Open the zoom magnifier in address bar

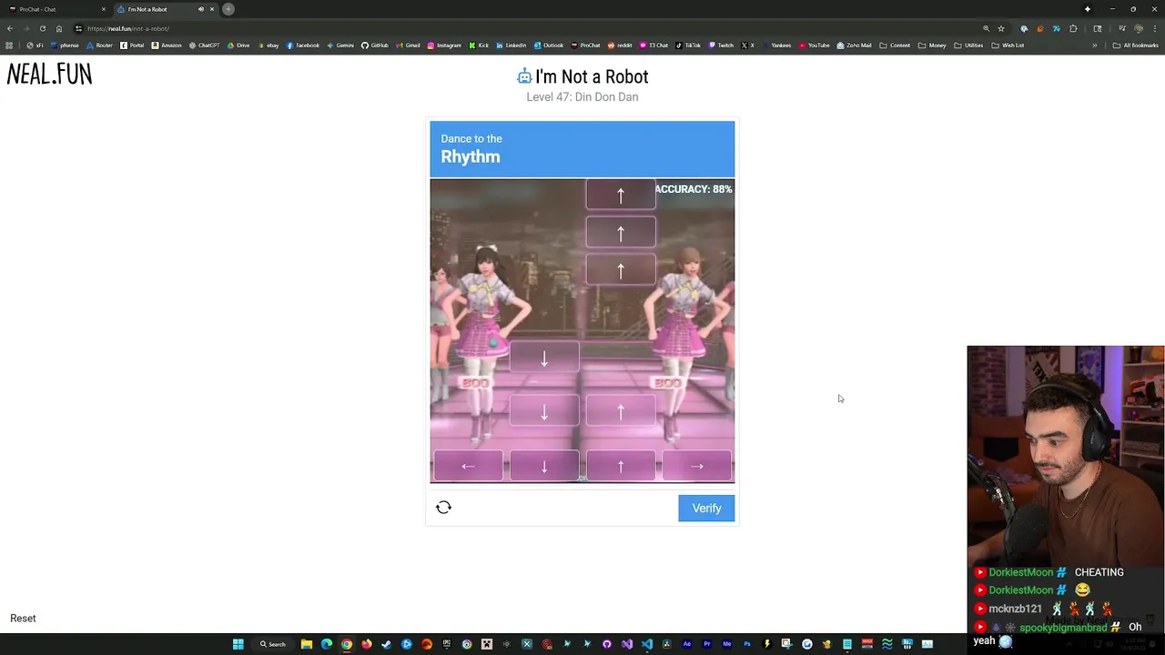coord(986,28)
